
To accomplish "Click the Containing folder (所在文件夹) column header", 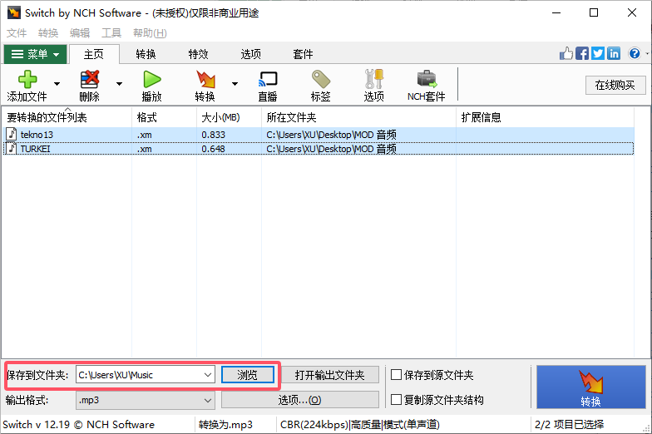I will click(359, 117).
